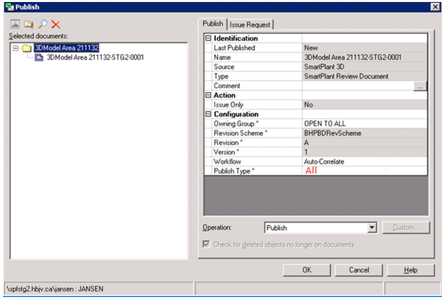Click the yellow folder icon in tree
Image resolution: width=444 pixels, height=298 pixels.
coord(27,48)
